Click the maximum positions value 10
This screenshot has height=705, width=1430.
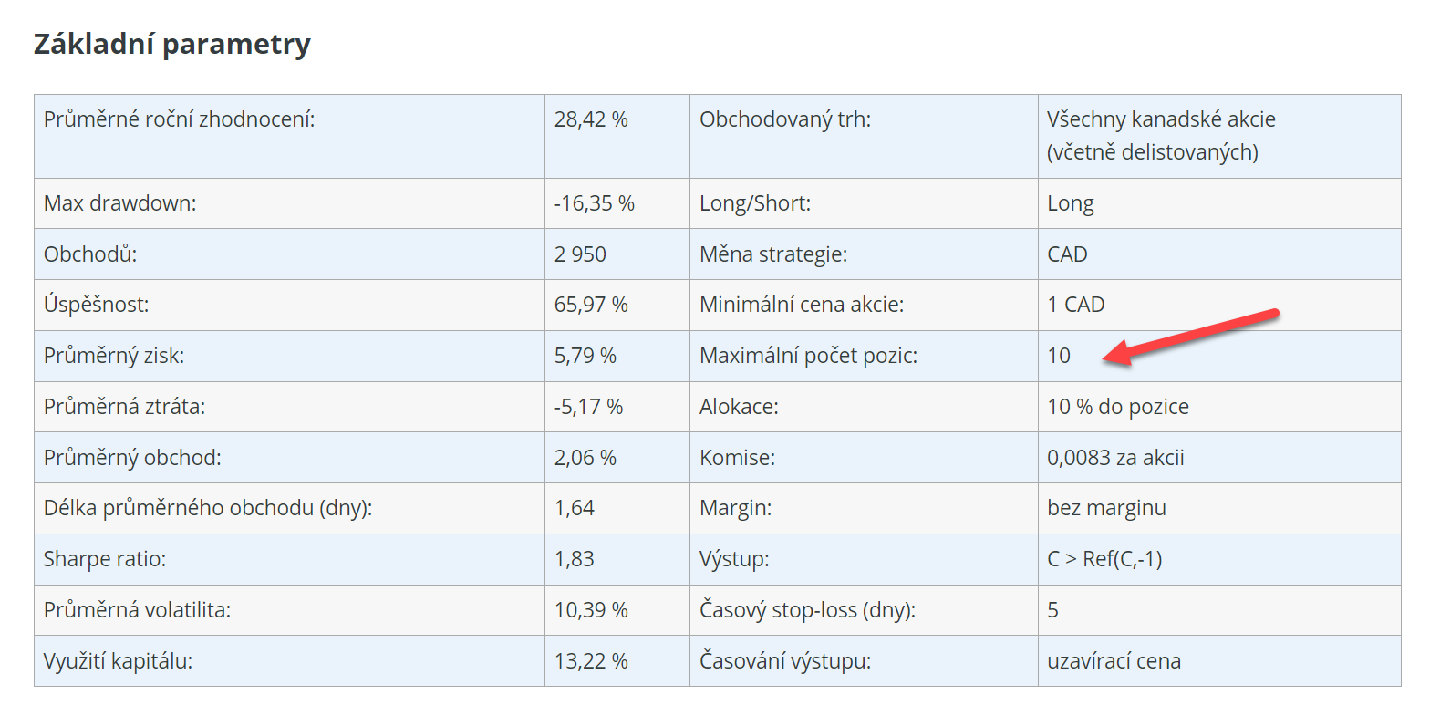pos(1059,356)
